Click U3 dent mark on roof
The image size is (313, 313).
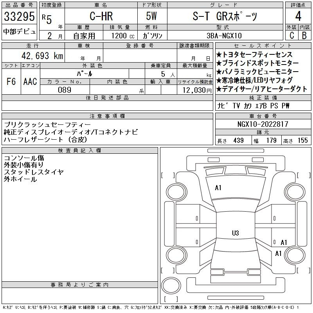click(x=236, y=233)
